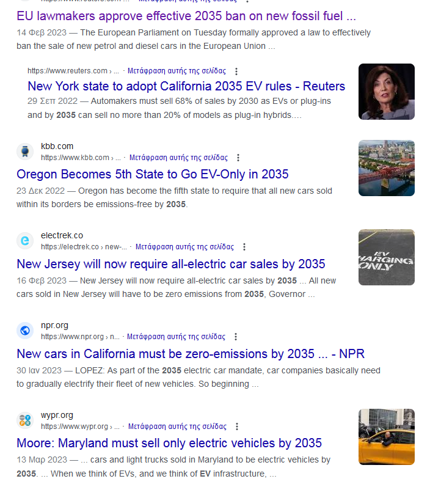Open three-dot menu for electrek.co result
430x487 pixels.
[x=244, y=247]
